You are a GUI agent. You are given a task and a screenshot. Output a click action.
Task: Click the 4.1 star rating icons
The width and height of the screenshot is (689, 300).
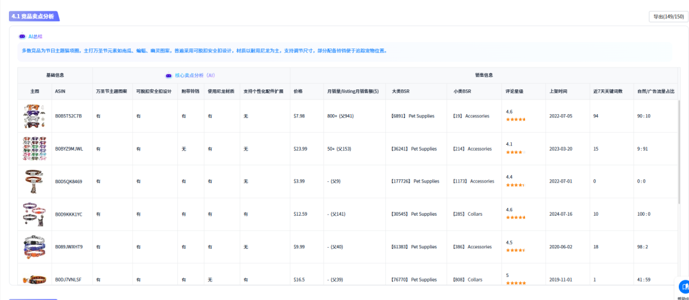514,153
